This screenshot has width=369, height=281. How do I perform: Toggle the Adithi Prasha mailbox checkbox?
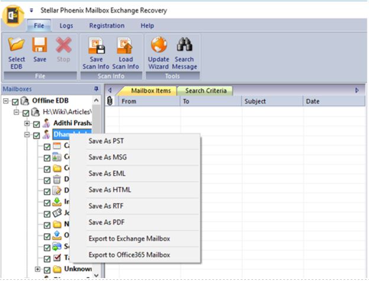click(x=36, y=124)
